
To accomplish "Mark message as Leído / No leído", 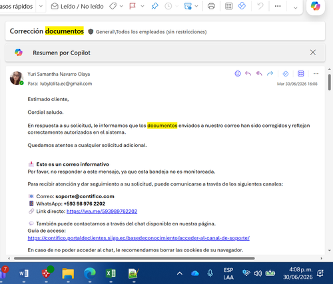I will [x=77, y=7].
